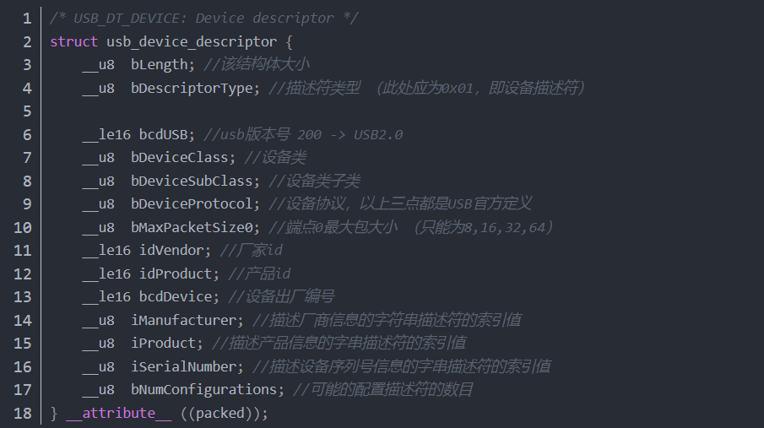This screenshot has width=764, height=428.
Task: Click the empty line number 5
Action: coord(27,111)
